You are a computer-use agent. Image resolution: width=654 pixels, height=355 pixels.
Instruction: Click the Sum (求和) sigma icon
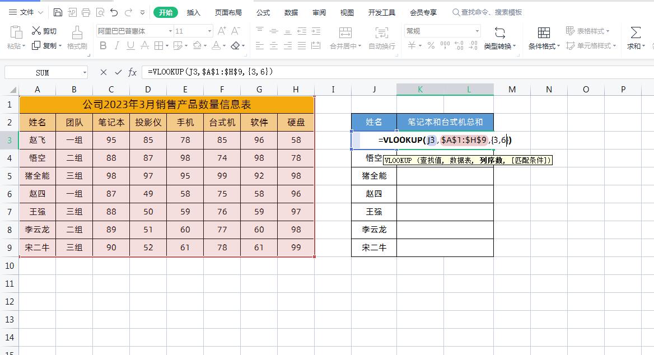coord(636,33)
